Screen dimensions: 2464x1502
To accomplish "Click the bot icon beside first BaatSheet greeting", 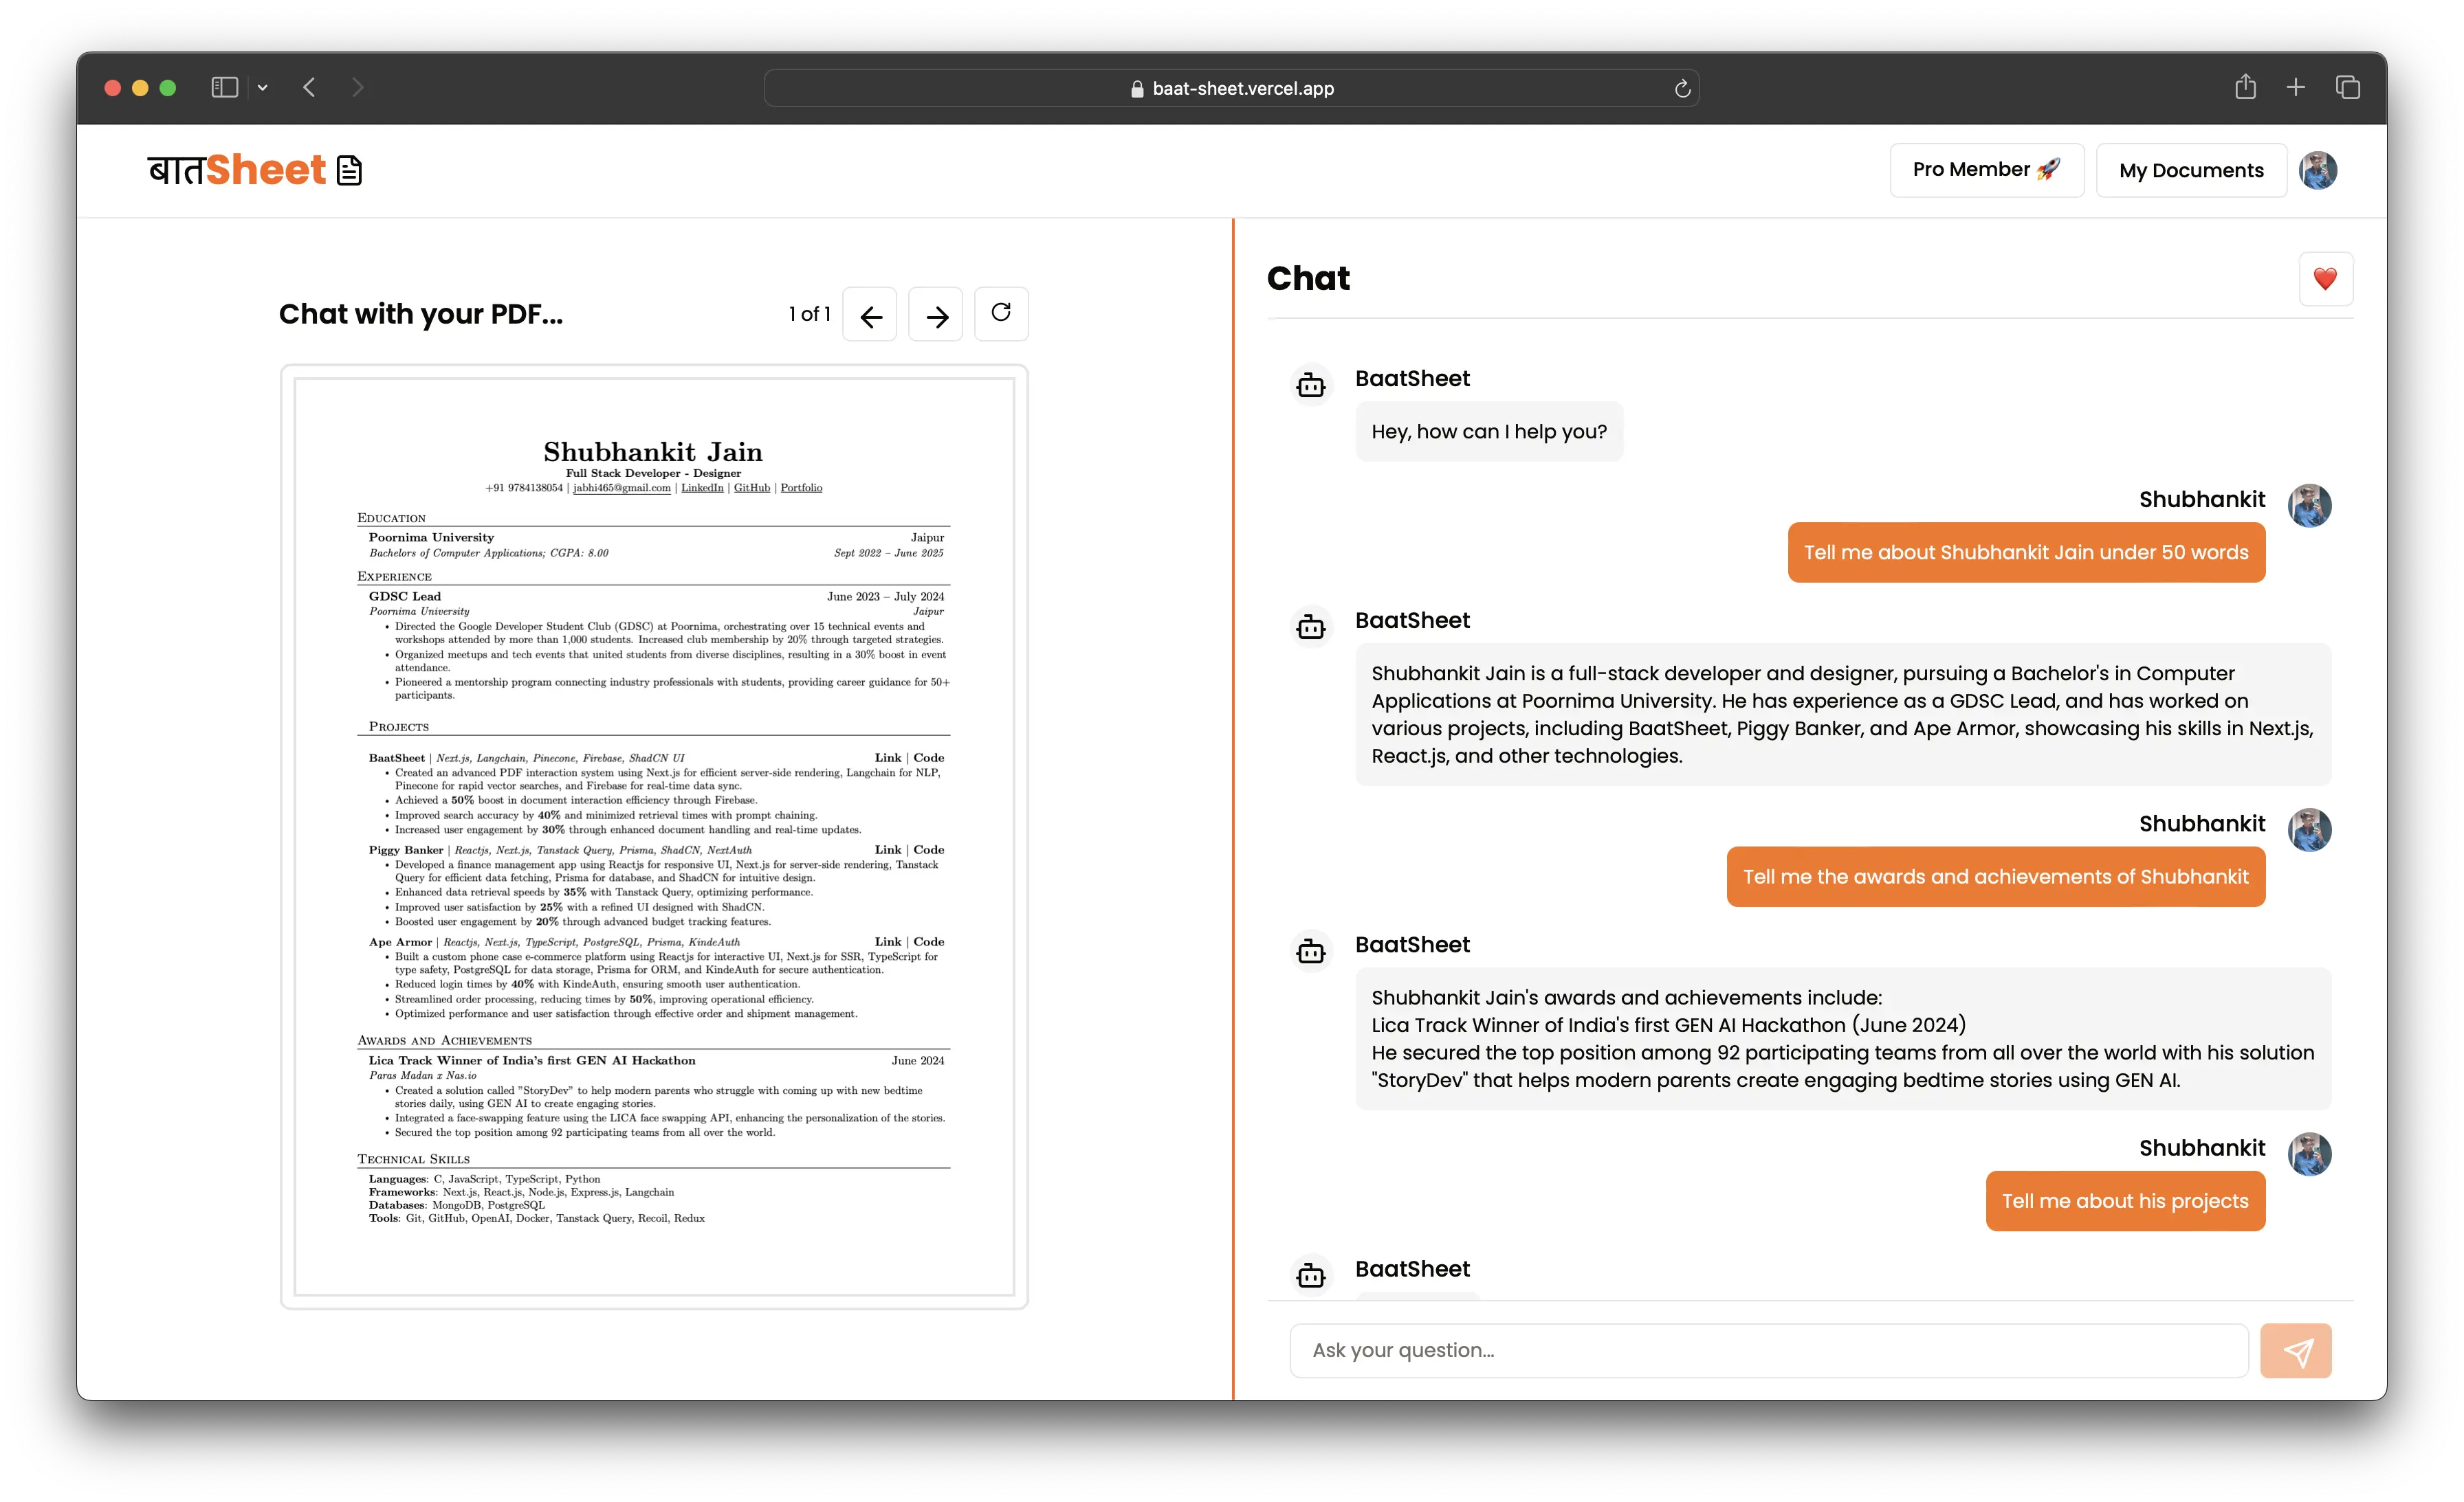I will pyautogui.click(x=1311, y=385).
